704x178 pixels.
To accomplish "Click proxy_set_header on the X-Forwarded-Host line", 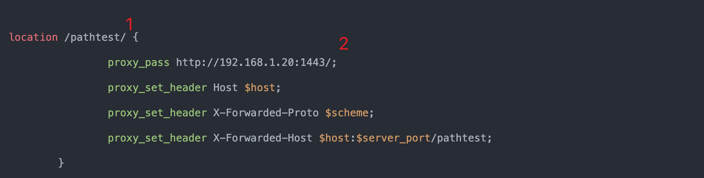I will click(157, 138).
